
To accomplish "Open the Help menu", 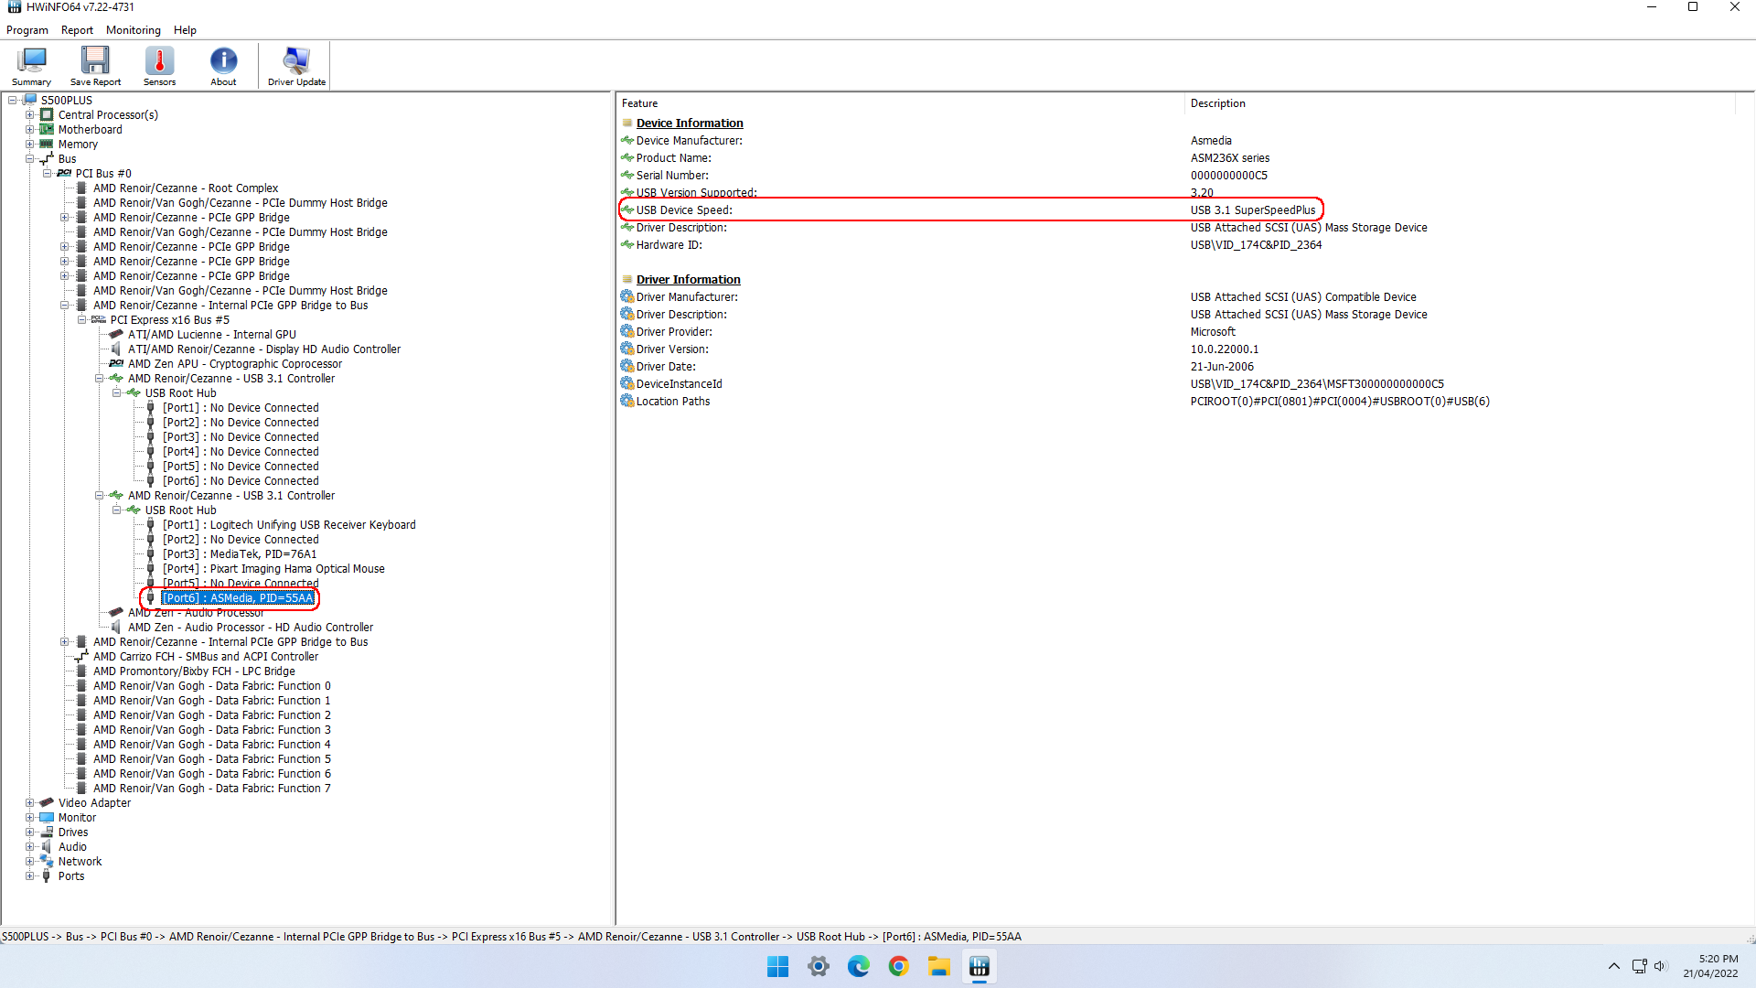I will (x=185, y=30).
